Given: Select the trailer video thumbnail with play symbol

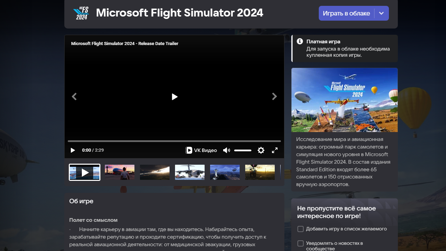Looking at the screenshot, I should [x=85, y=172].
